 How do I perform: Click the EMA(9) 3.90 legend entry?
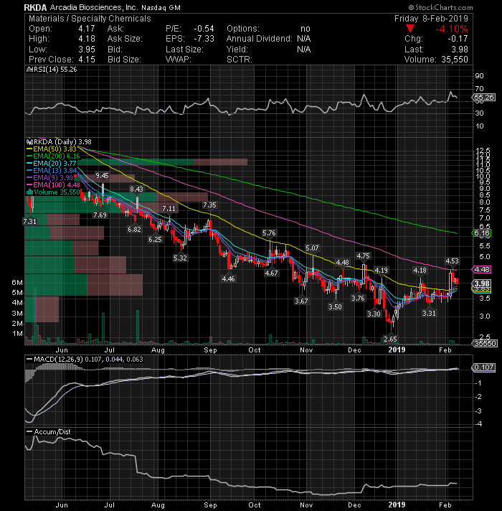[x=49, y=177]
